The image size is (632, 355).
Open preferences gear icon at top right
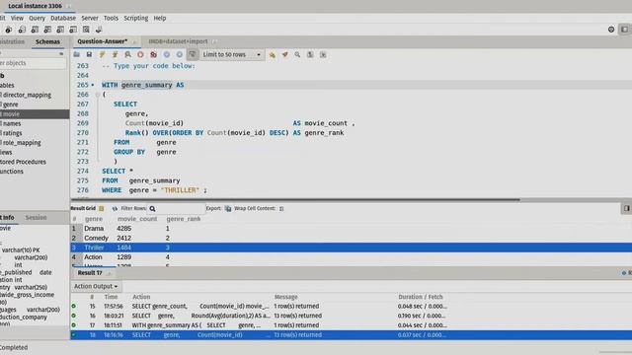coord(611,30)
